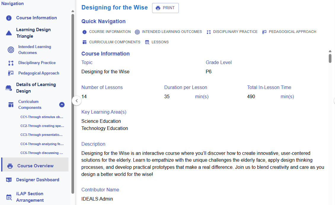
Task: Click the main content vertical scrollbar thumb
Action: pyautogui.click(x=330, y=58)
